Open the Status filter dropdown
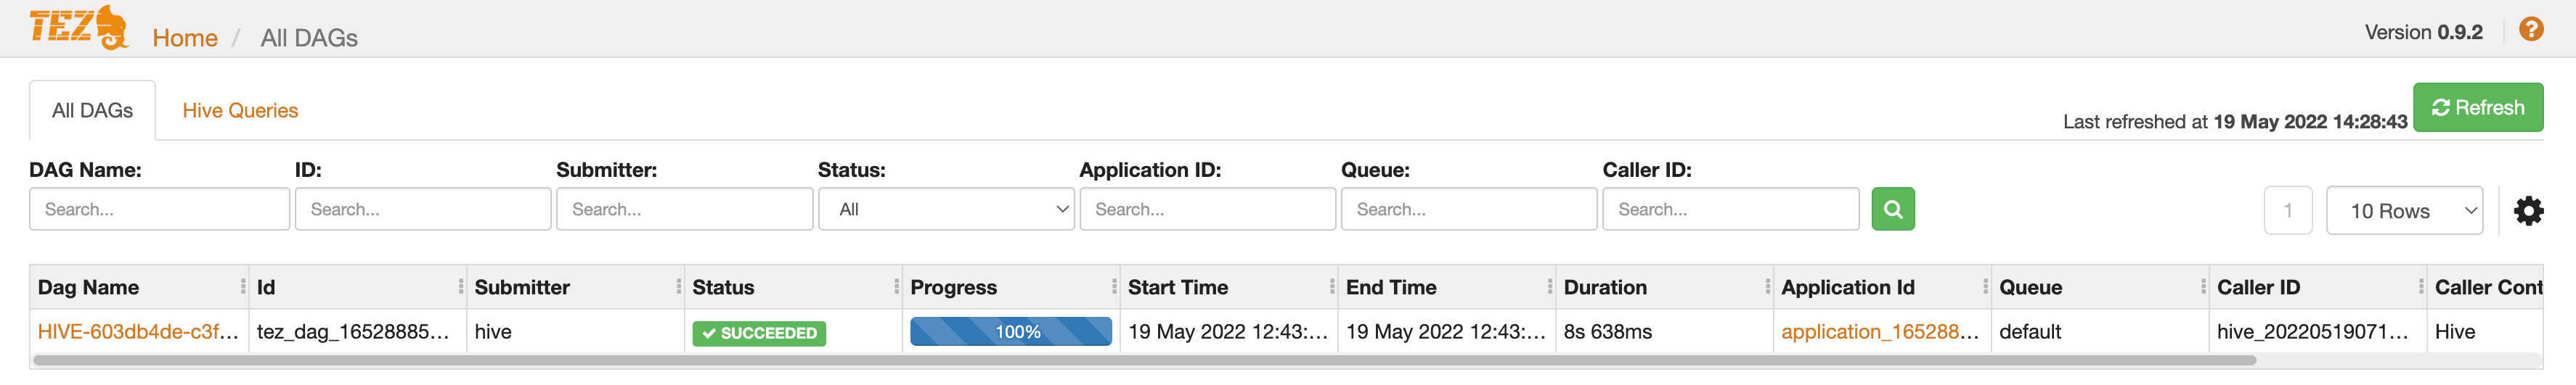Screen dimensions: 2576x385 [x=945, y=210]
